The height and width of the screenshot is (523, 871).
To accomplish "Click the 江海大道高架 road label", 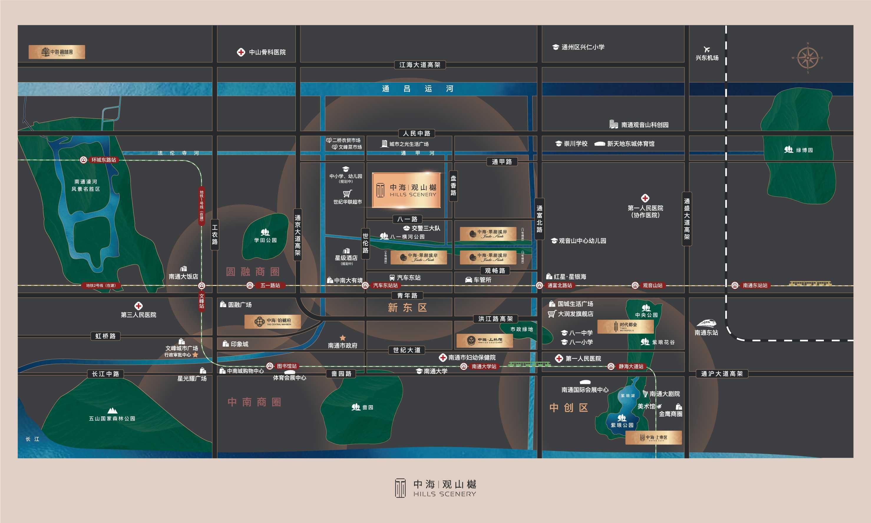I will [419, 65].
